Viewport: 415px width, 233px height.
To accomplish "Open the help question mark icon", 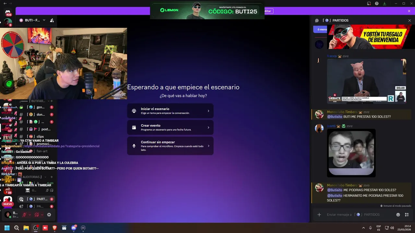I will click(377, 4).
